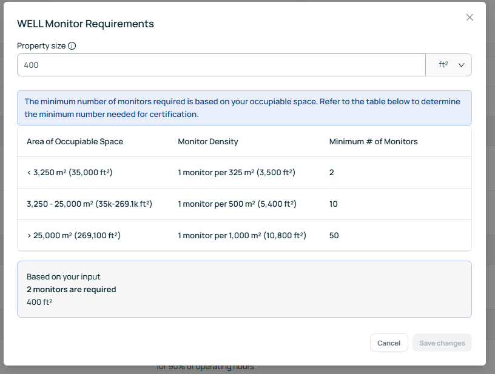Click the bold 2 monitors are required text
This screenshot has height=374, width=495.
(x=71, y=290)
